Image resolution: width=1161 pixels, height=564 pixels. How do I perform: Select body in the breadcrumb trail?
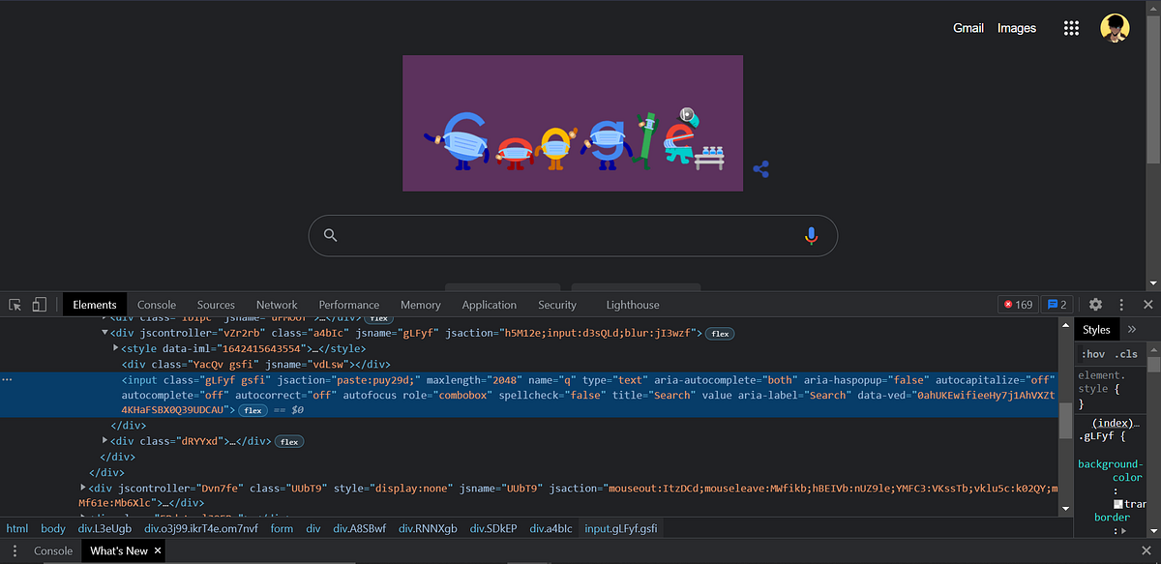click(53, 528)
